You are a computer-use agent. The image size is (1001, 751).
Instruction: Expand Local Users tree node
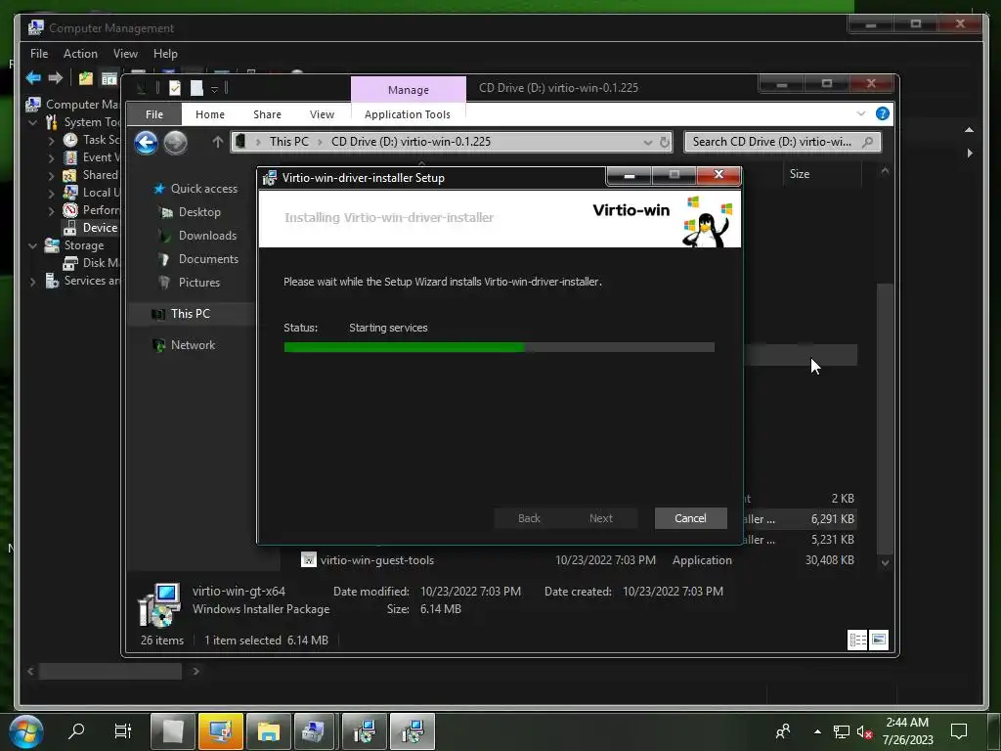[51, 193]
